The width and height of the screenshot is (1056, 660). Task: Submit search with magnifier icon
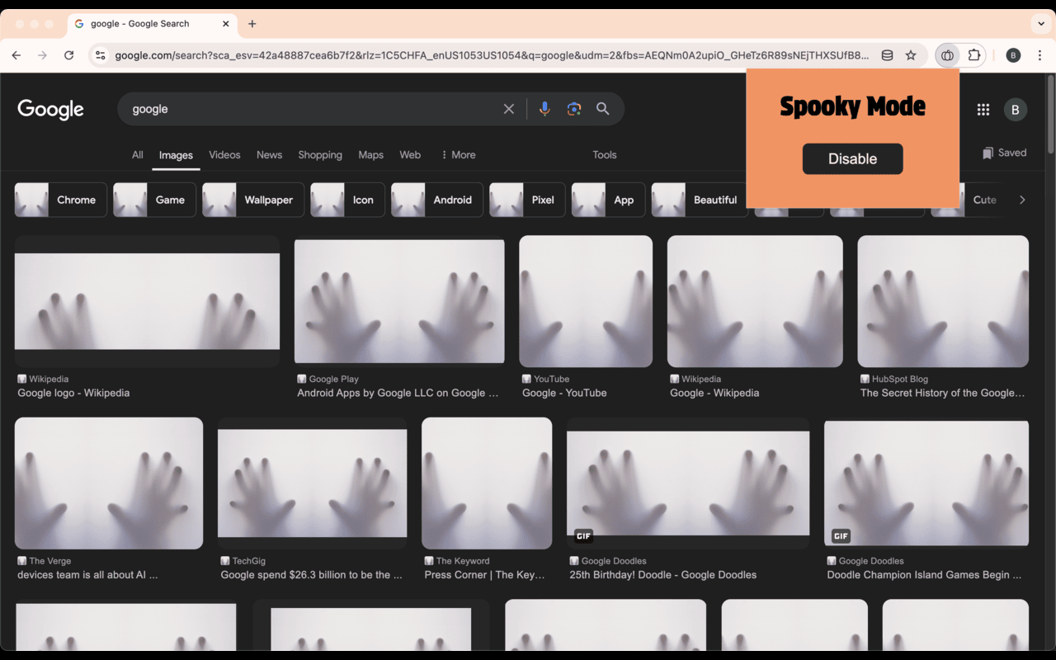click(603, 109)
